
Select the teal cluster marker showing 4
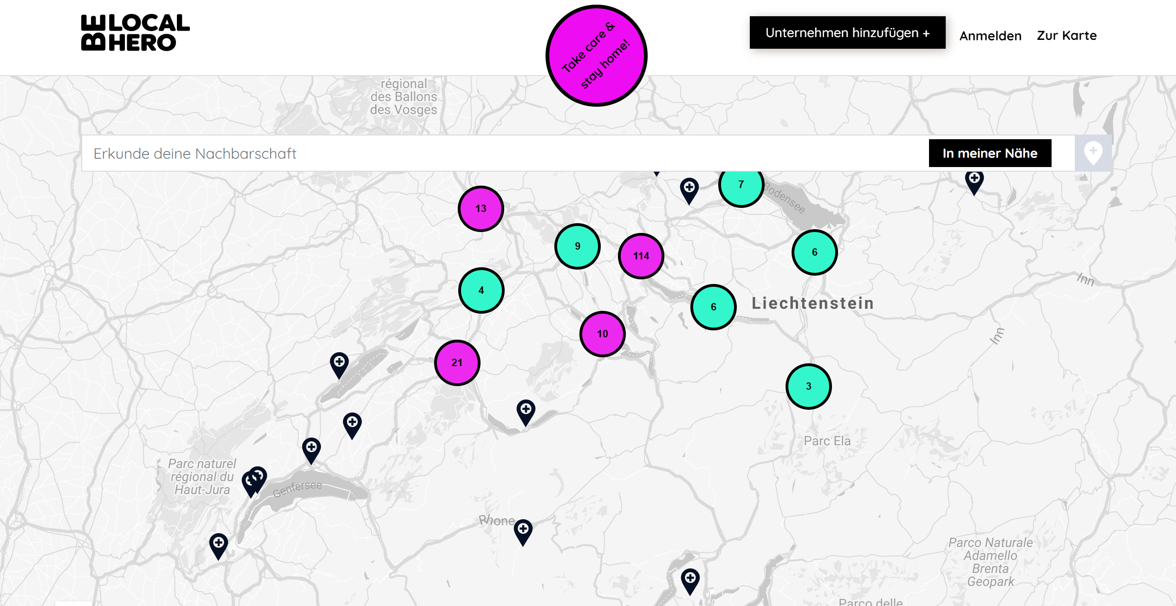tap(481, 290)
